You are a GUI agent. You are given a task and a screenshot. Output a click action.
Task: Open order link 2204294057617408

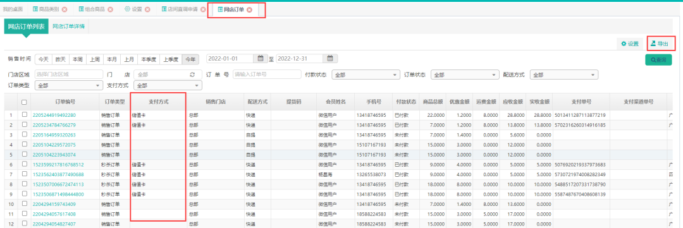point(54,214)
